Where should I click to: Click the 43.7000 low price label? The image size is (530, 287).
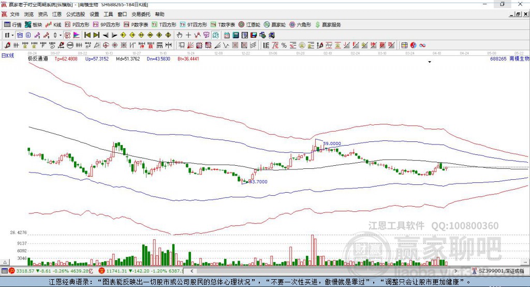pos(258,182)
